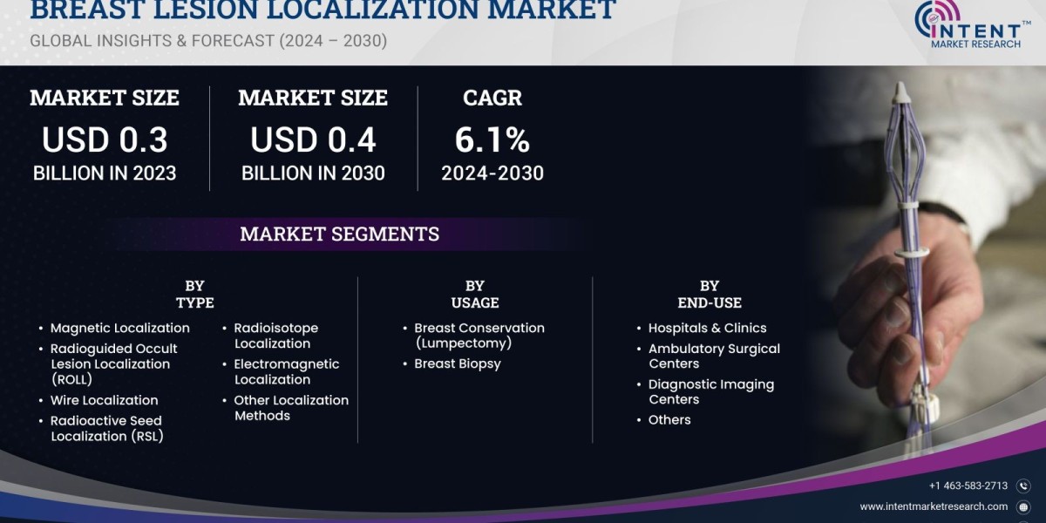The height and width of the screenshot is (523, 1046).
Task: Click Other Localization Methods item
Action: point(290,408)
